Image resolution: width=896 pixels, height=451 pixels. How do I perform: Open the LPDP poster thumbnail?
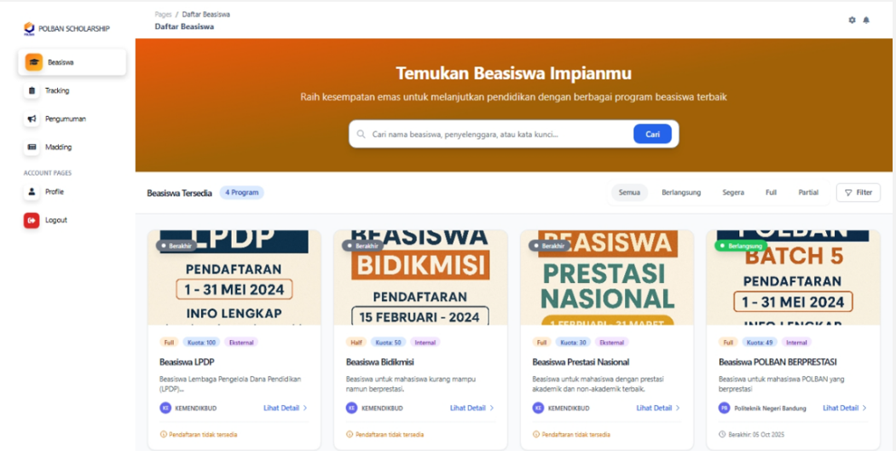pos(234,278)
